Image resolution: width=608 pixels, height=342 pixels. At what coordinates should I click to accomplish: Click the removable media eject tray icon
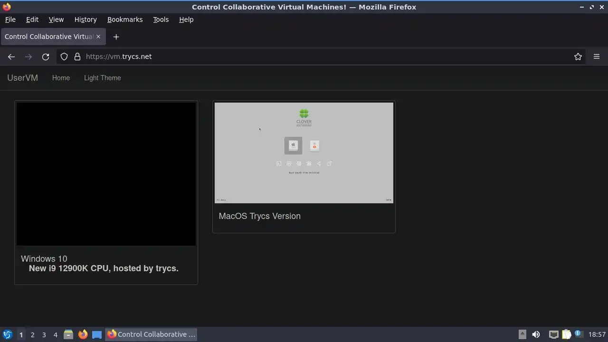[522, 334]
